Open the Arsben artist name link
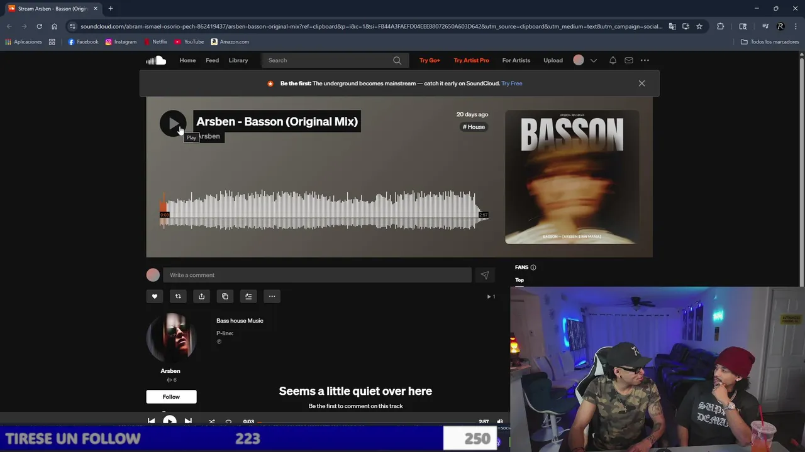The image size is (805, 452). (170, 371)
